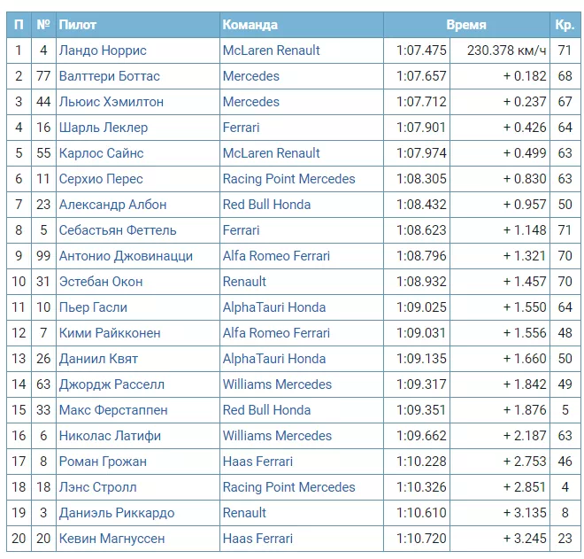Open Alfa Romeo Ferrari link in Джовинацци row

point(276,256)
